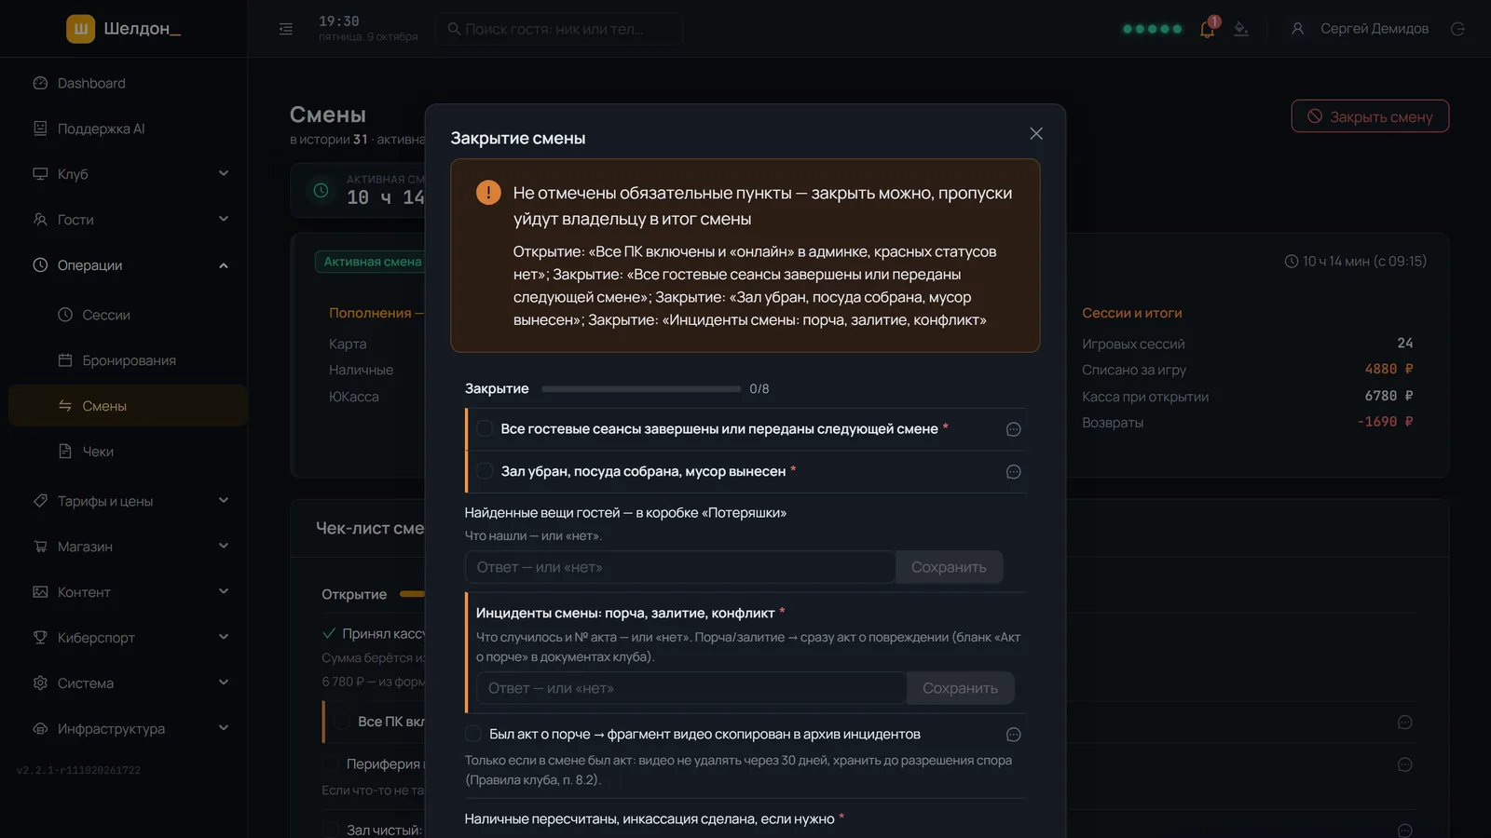Image resolution: width=1491 pixels, height=838 pixels.
Task: Check 'Зал убран, посуда собрана' checkbox
Action: 485,471
